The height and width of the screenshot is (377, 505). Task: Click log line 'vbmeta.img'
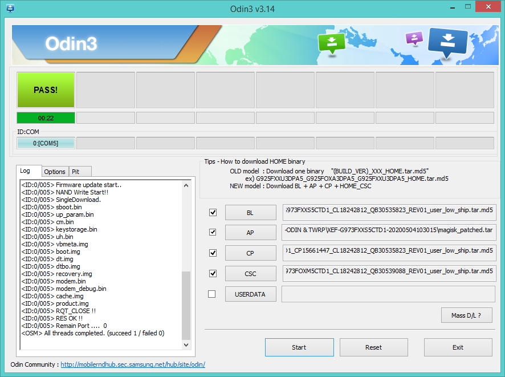pos(54,244)
